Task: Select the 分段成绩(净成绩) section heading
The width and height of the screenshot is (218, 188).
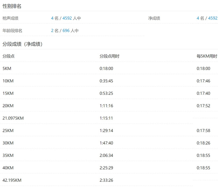Action: point(22,44)
